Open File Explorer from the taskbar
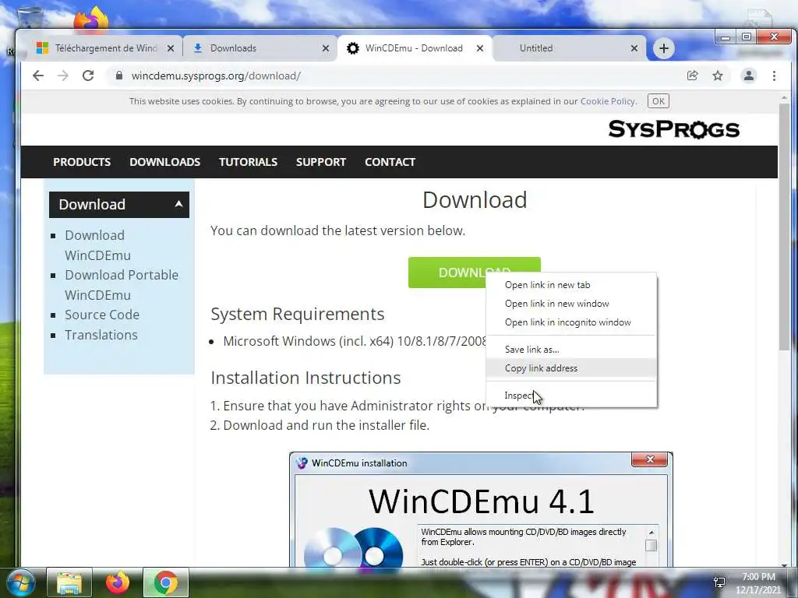The image size is (798, 598). point(69,582)
